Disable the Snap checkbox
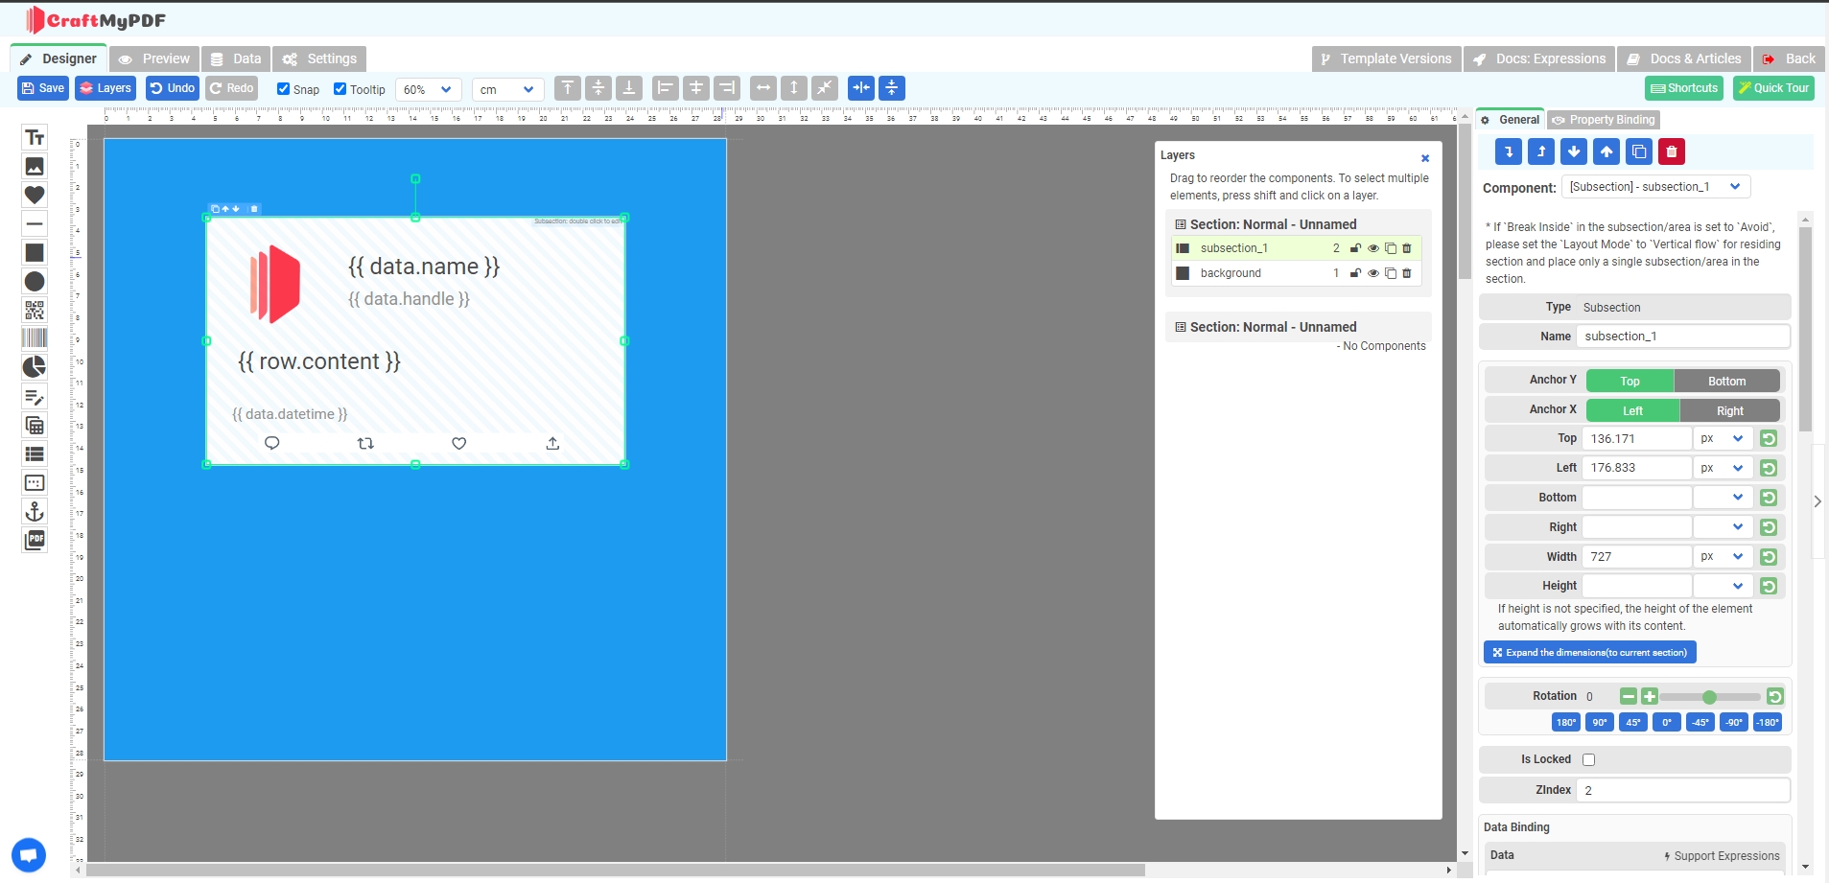 pyautogui.click(x=283, y=89)
